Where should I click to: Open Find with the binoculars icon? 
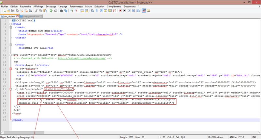coord(61,11)
